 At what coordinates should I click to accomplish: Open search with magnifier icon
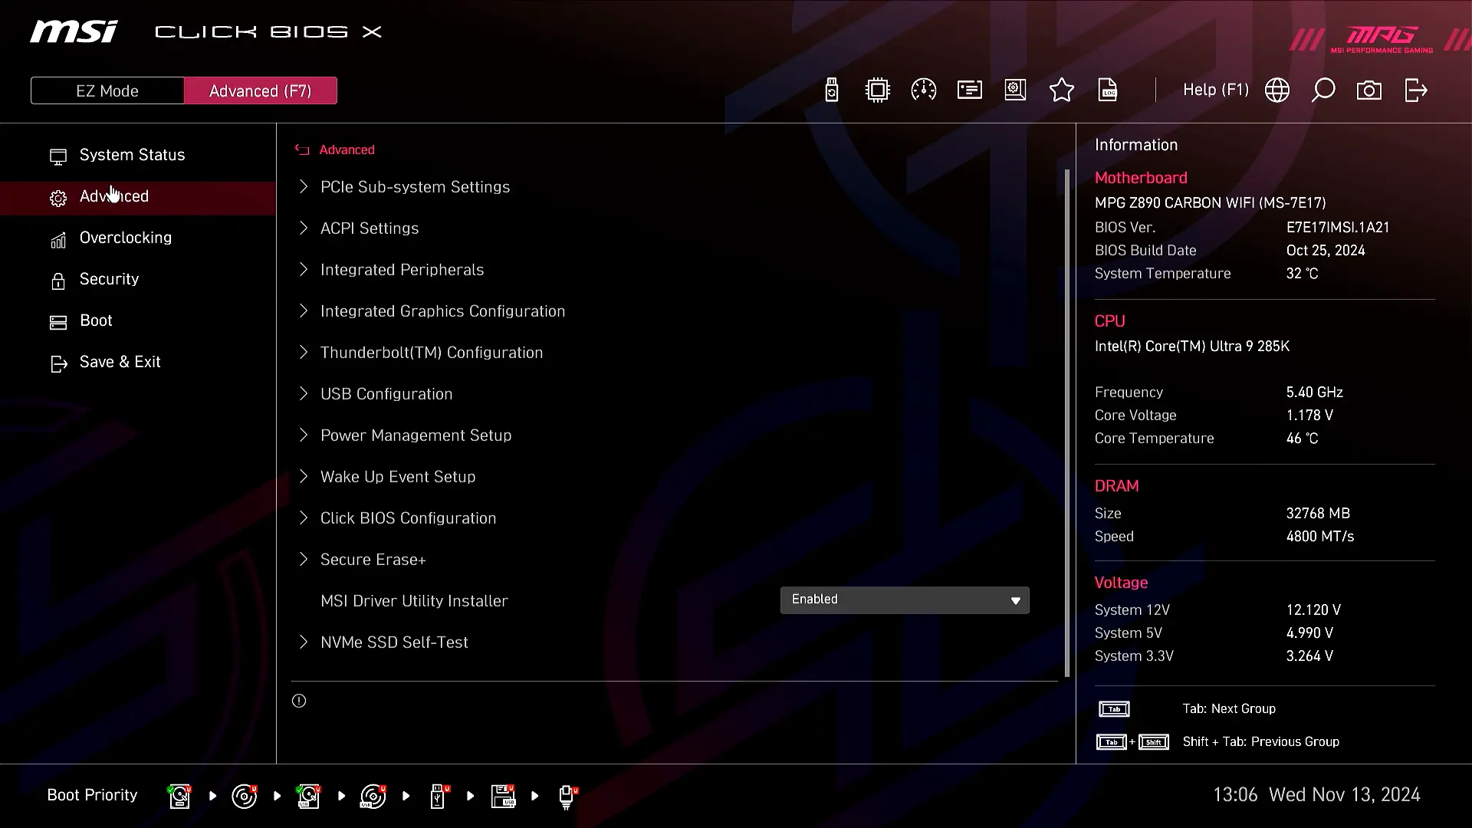point(1322,90)
